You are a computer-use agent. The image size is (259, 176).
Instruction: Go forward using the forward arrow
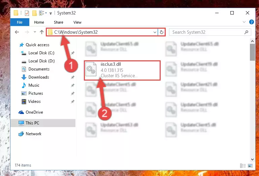coord(27,32)
